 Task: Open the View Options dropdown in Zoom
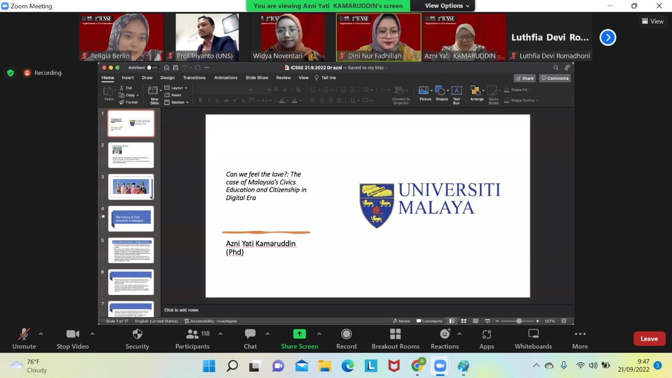click(444, 6)
